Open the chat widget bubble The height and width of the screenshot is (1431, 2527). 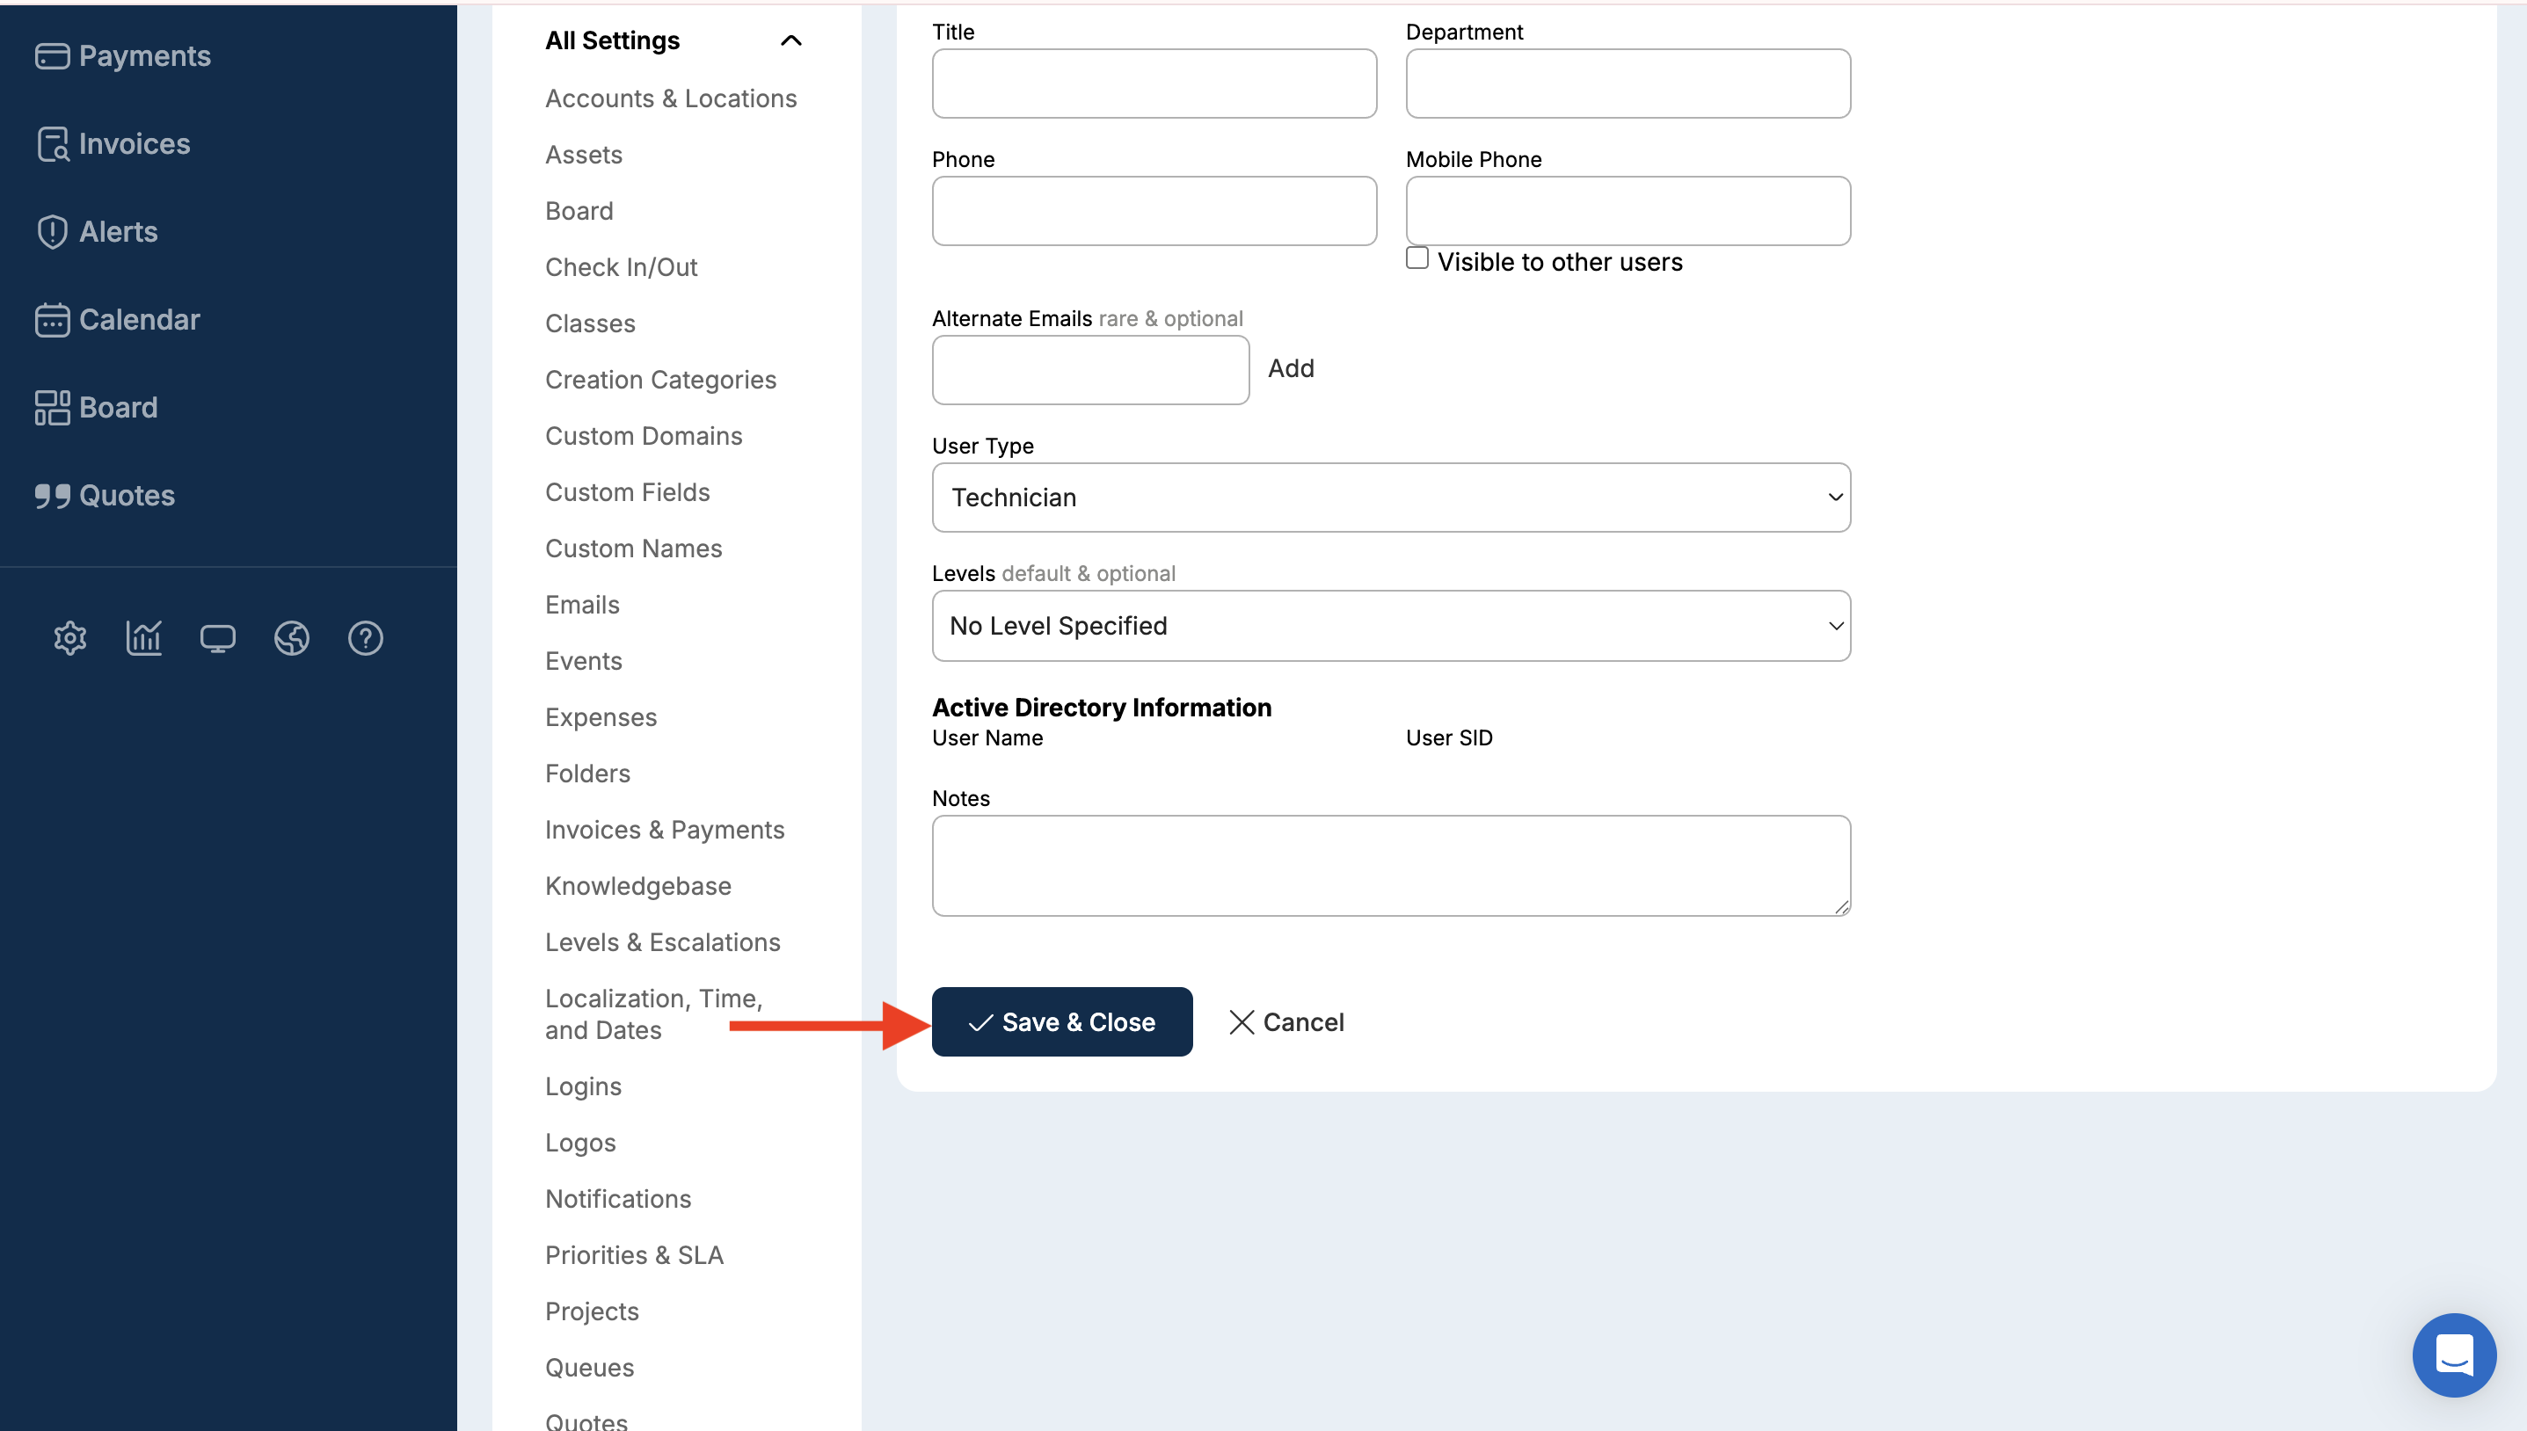[2453, 1355]
